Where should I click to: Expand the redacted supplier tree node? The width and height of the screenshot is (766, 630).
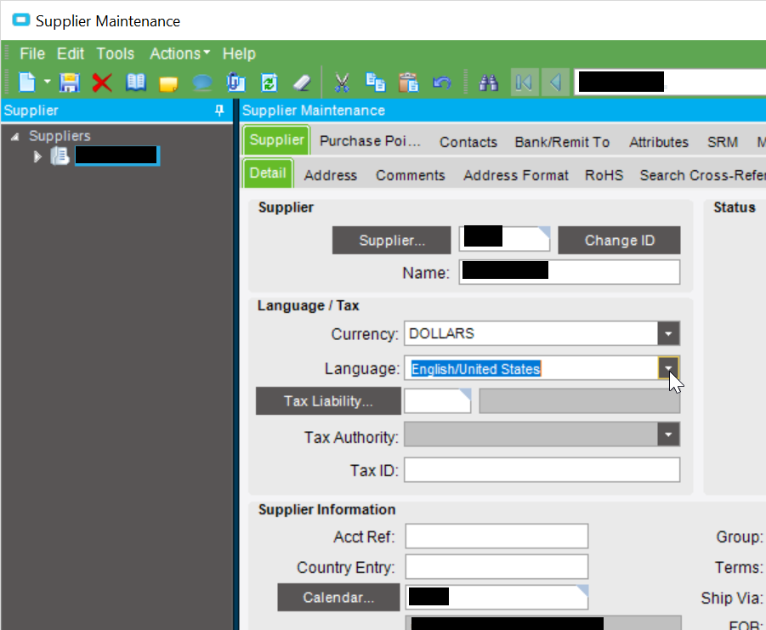[x=37, y=156]
